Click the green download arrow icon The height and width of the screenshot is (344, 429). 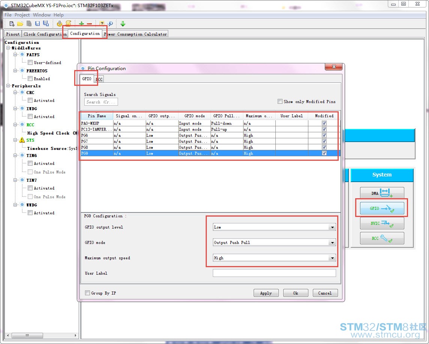tap(123, 24)
